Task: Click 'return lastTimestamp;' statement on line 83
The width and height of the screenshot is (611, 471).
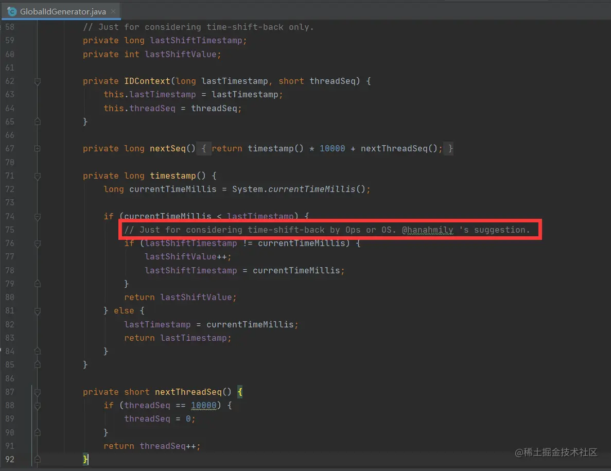Action: pyautogui.click(x=178, y=338)
